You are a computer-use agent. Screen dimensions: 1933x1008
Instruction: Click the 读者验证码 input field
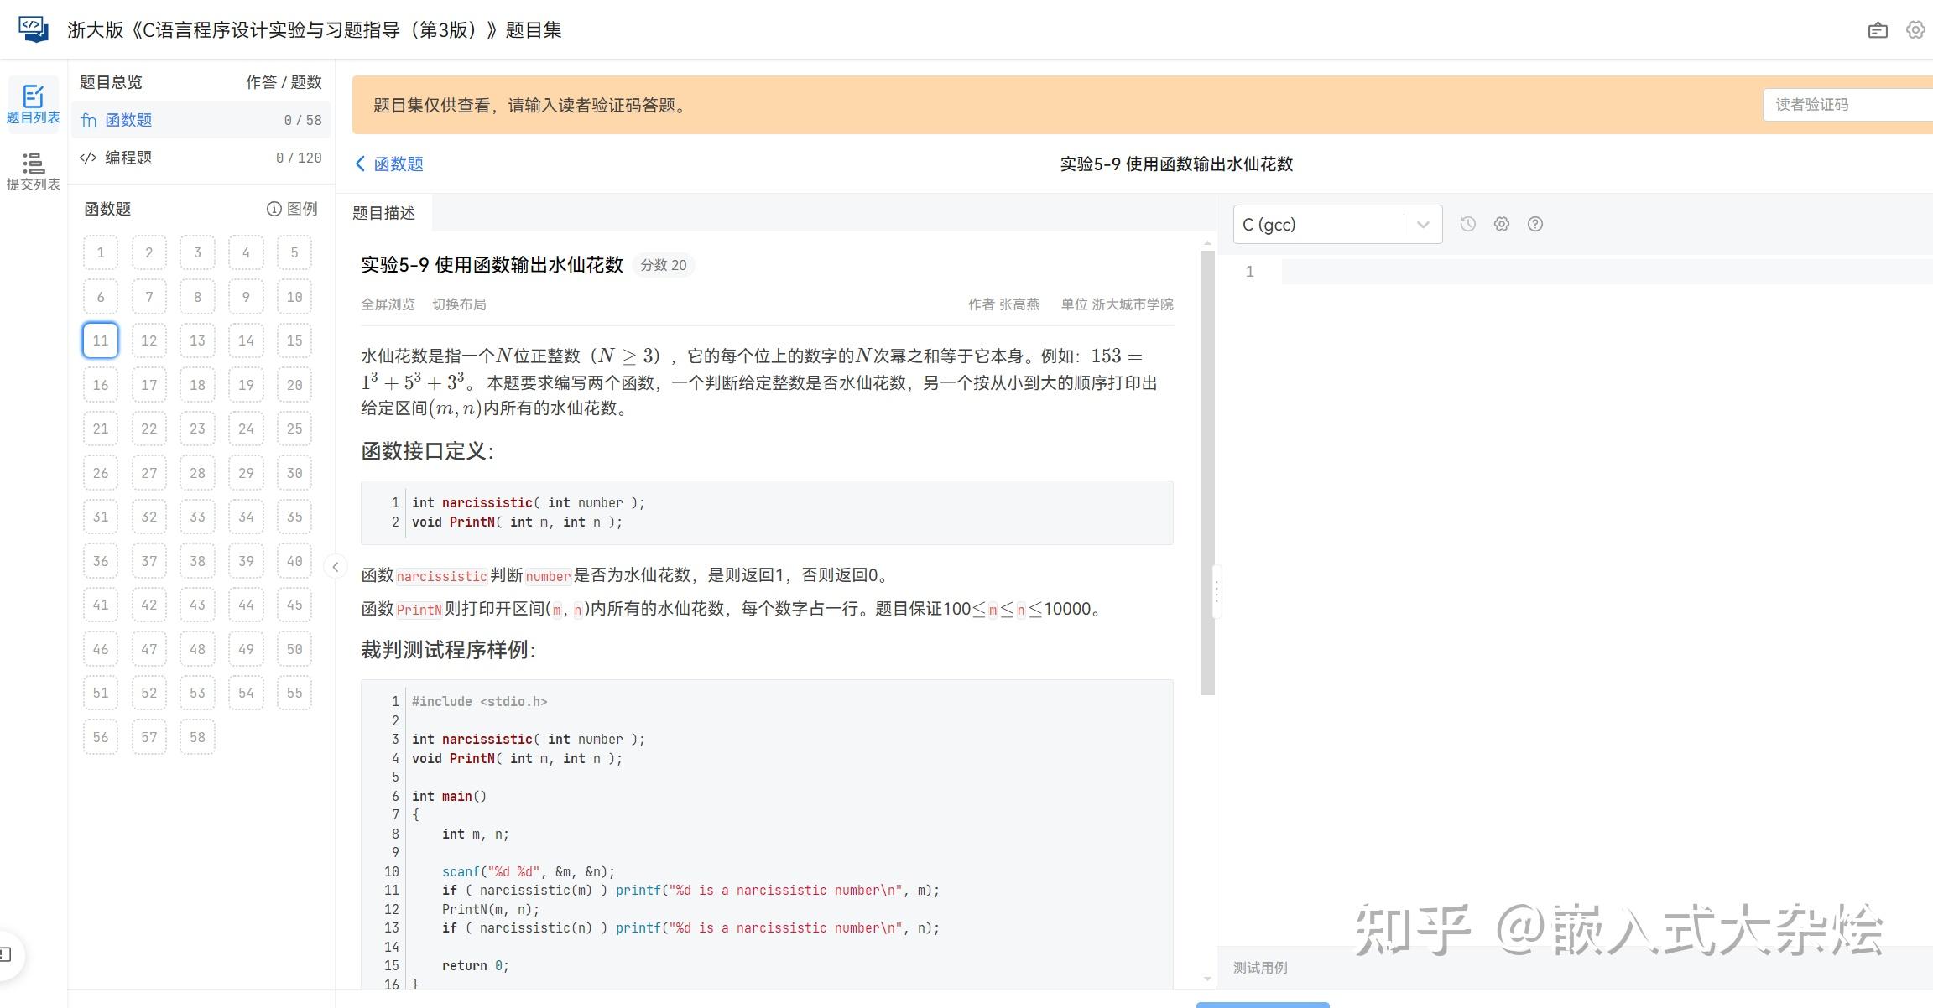tap(1846, 104)
